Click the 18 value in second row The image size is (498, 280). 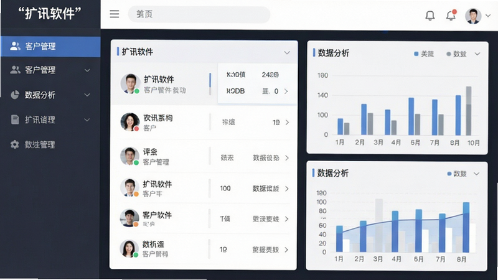(276, 122)
